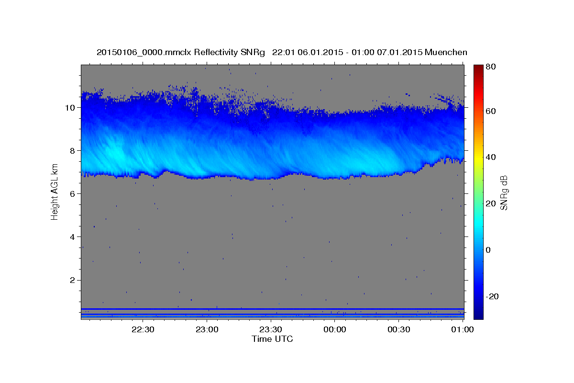Click the colorbar value 80
This screenshot has height=383, width=574.
[490, 67]
